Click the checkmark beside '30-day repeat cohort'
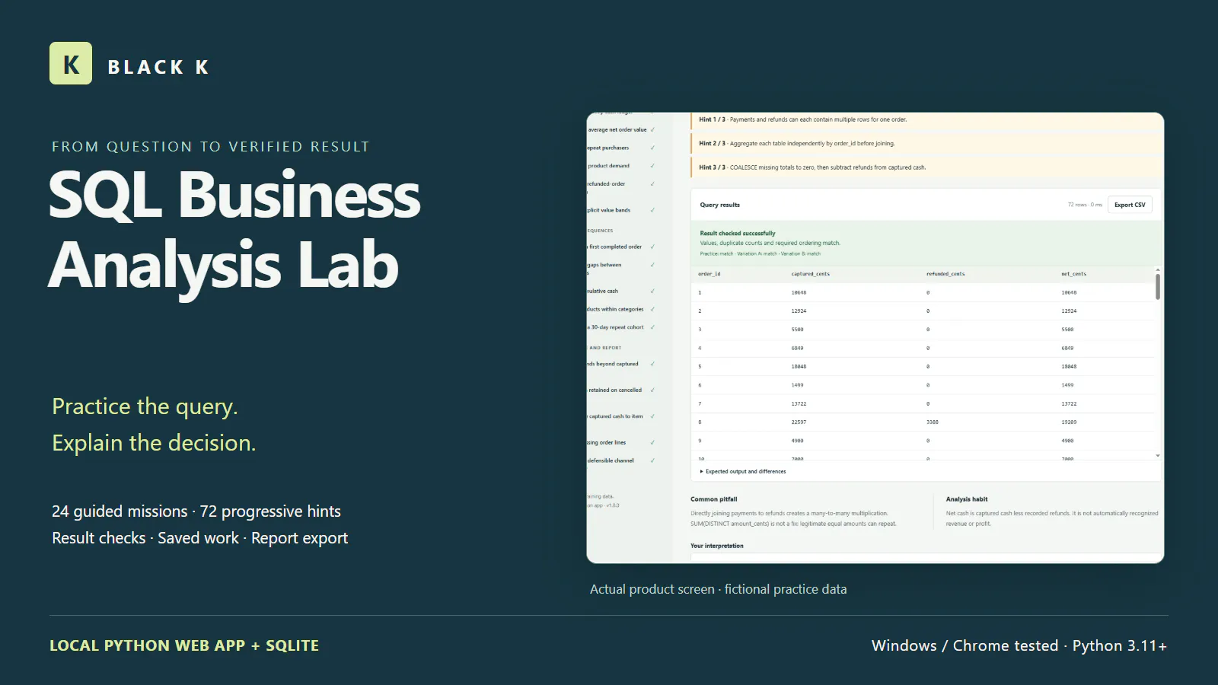 pyautogui.click(x=652, y=327)
